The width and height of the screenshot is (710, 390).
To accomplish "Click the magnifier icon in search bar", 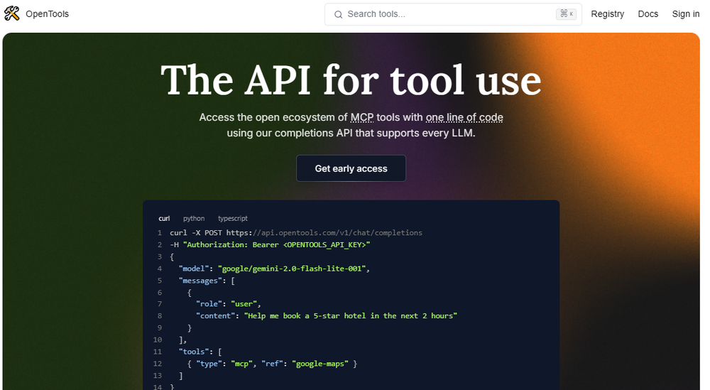I will pyautogui.click(x=338, y=14).
